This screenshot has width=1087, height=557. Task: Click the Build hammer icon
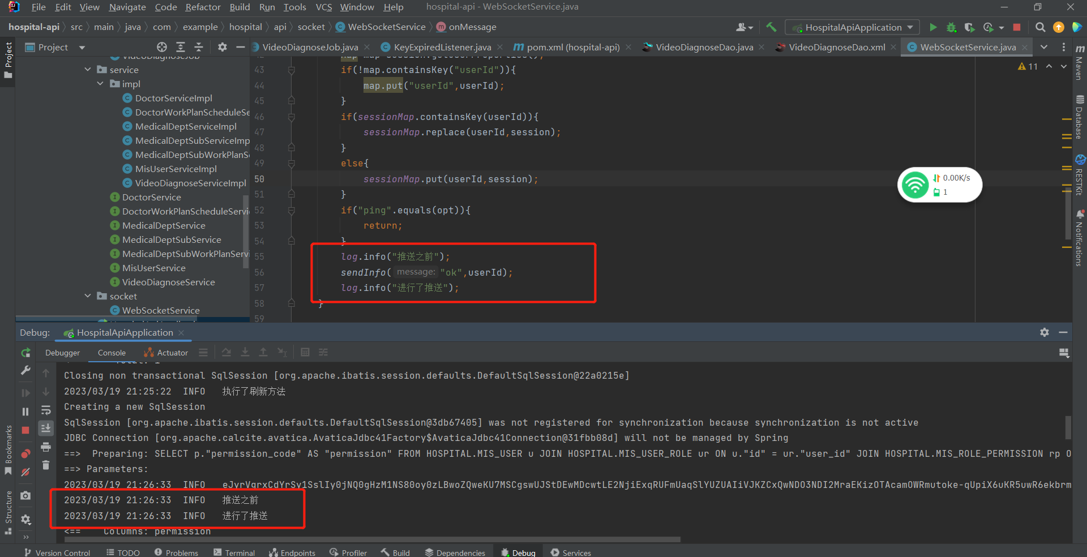click(x=771, y=27)
